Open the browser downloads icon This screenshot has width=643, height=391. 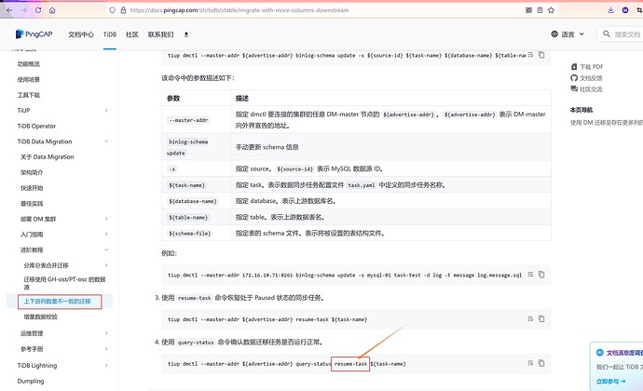point(610,10)
